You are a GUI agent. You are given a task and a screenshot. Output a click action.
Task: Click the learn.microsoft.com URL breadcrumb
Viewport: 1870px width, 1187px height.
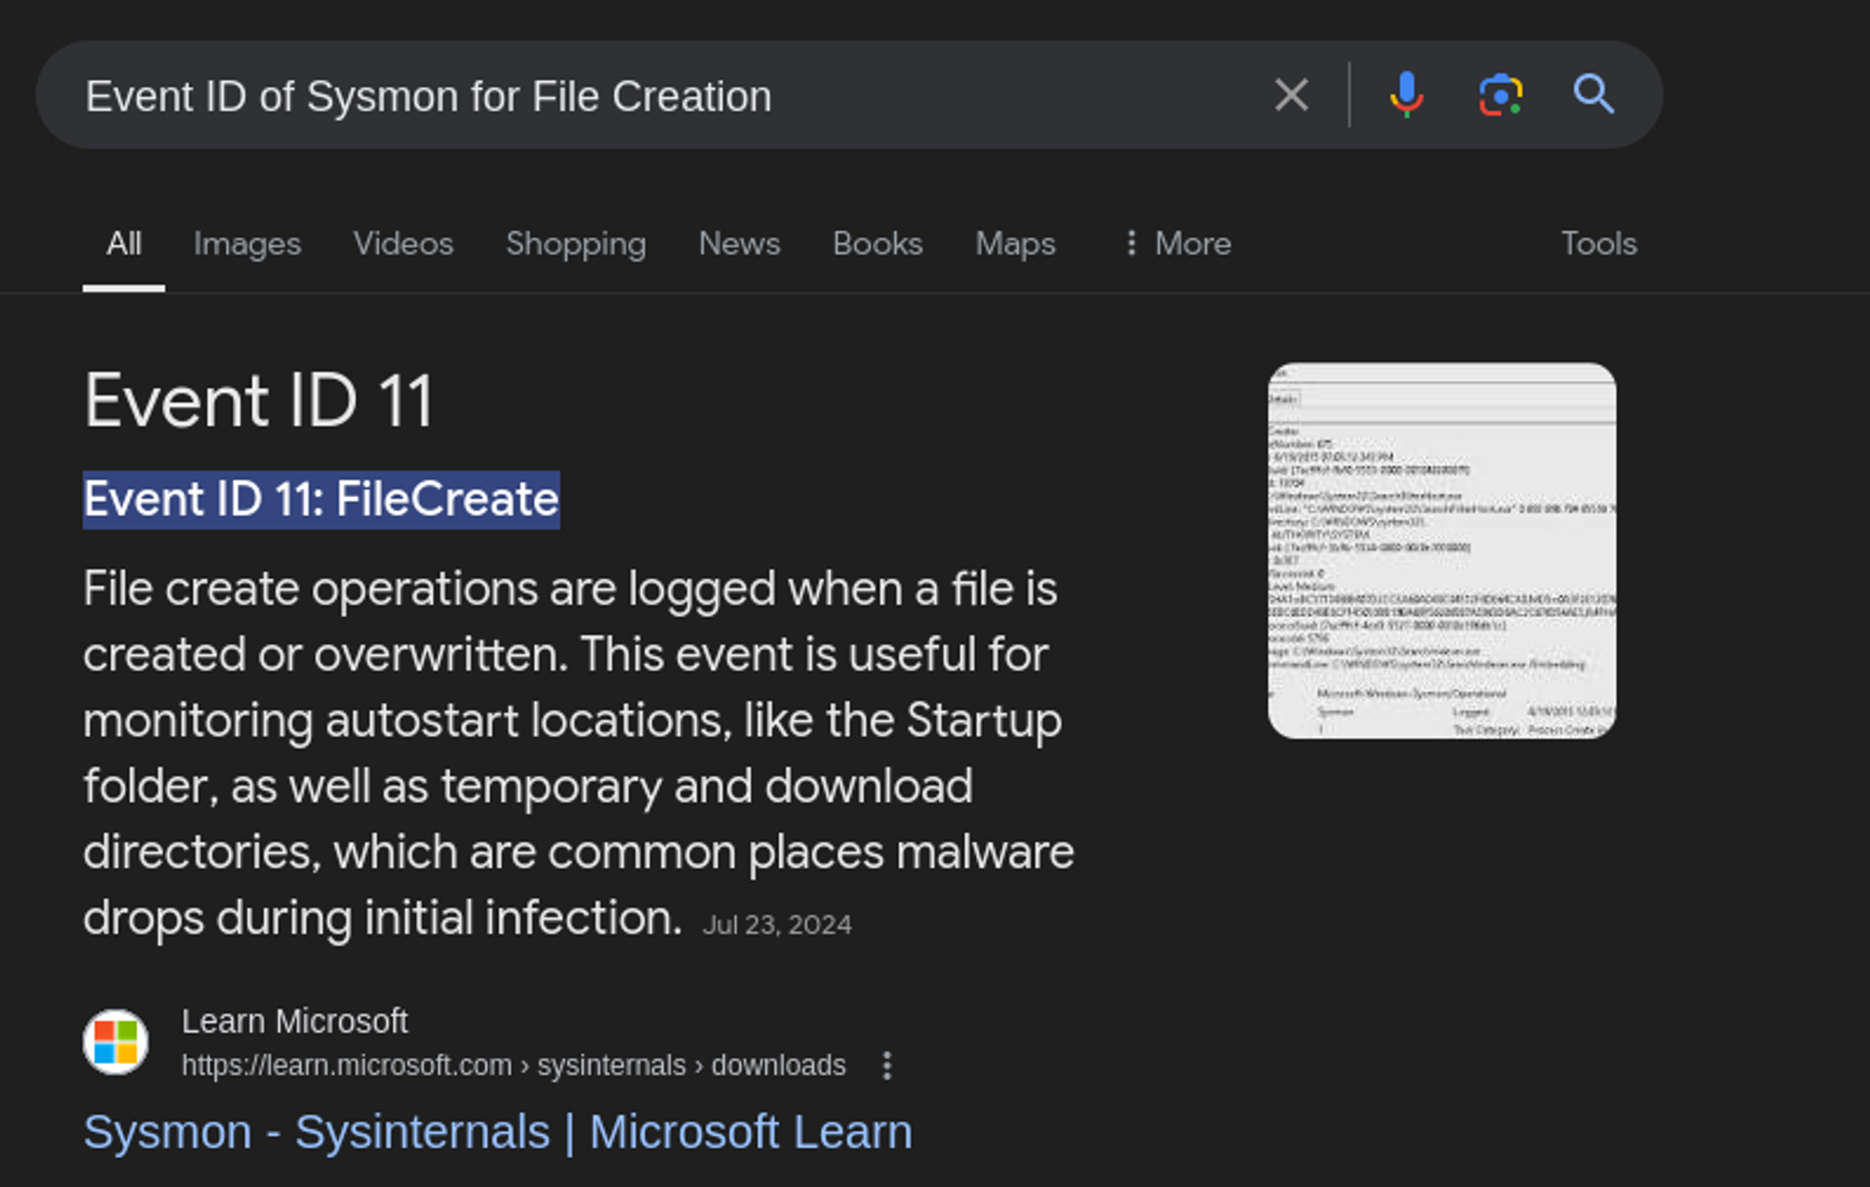[512, 1065]
